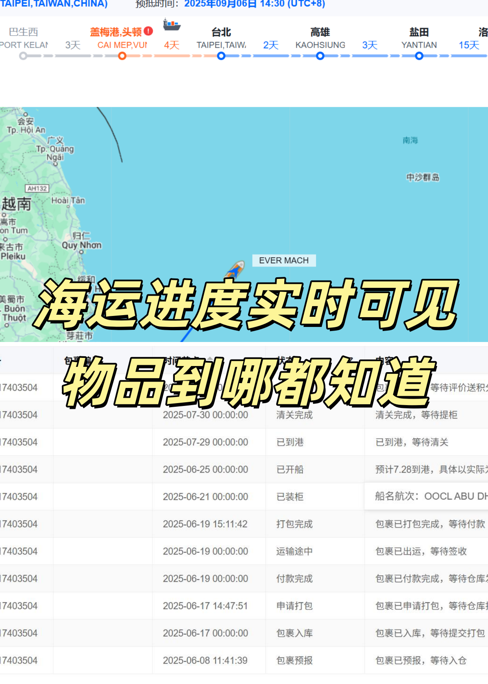Viewport: 488px width, 684px height.
Task: Select the 清关完成 status row
Action: (294, 415)
